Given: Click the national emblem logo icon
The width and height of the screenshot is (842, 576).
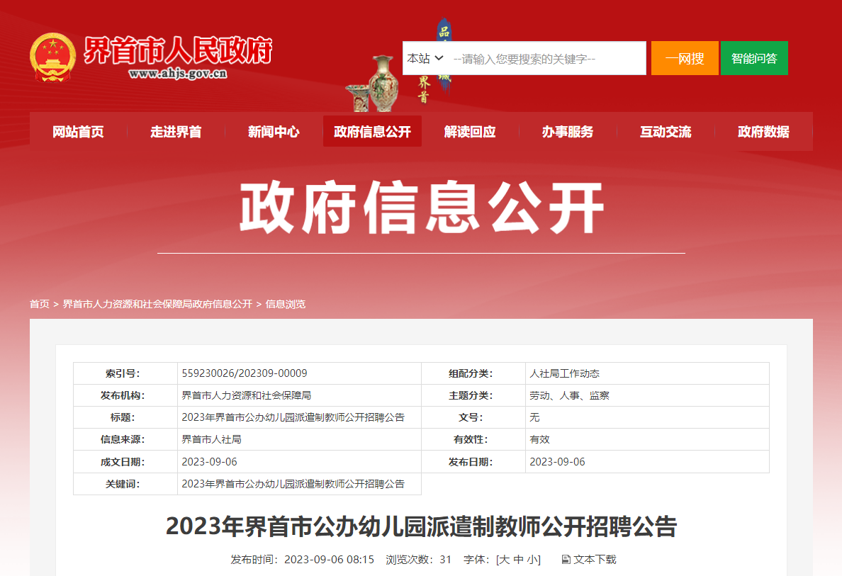Looking at the screenshot, I should [x=52, y=57].
